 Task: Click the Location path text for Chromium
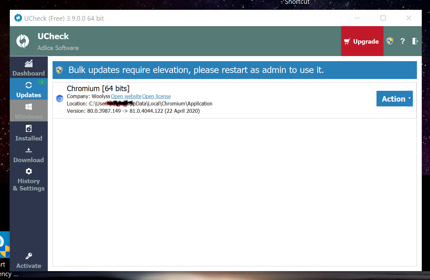coord(140,104)
